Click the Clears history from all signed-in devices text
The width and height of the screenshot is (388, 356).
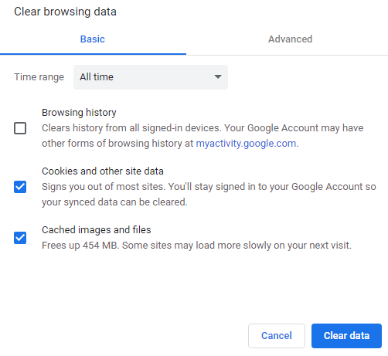[131, 128]
